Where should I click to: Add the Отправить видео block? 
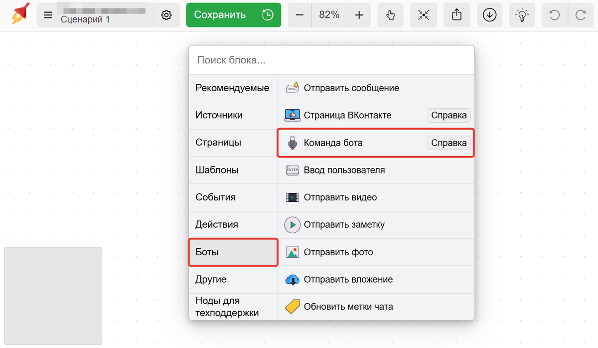[x=376, y=197]
